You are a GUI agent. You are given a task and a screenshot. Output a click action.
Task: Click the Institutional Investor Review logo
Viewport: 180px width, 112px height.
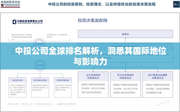[x=10, y=4]
